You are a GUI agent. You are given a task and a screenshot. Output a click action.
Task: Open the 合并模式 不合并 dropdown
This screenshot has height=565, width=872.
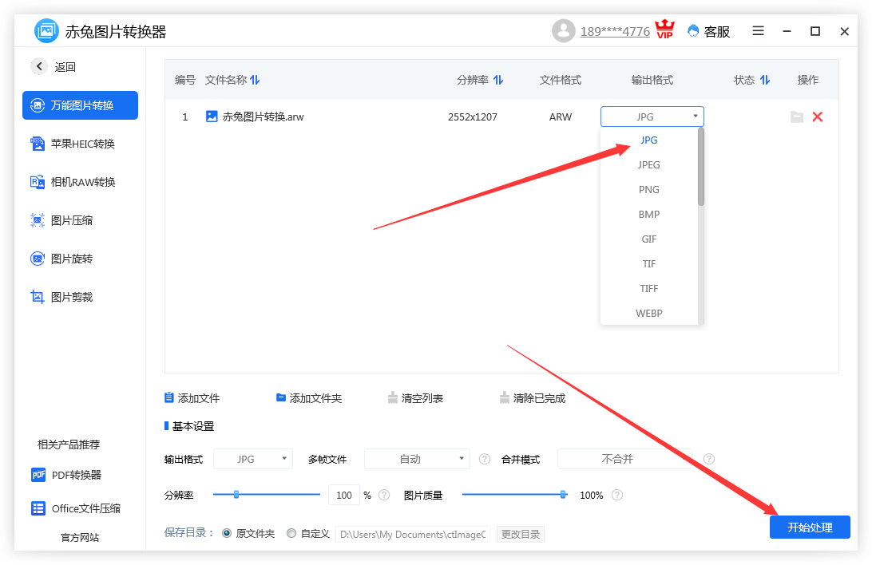pyautogui.click(x=624, y=459)
